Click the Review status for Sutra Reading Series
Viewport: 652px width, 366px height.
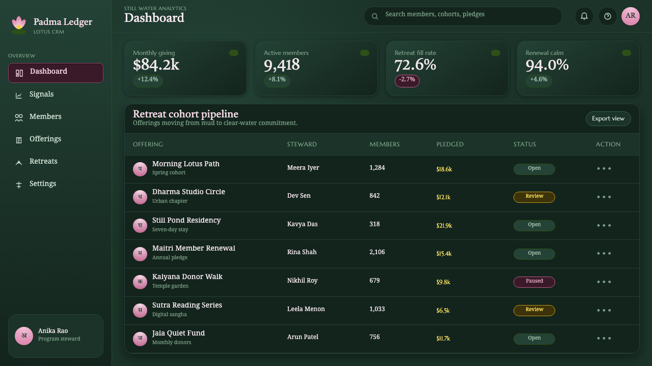pos(534,310)
